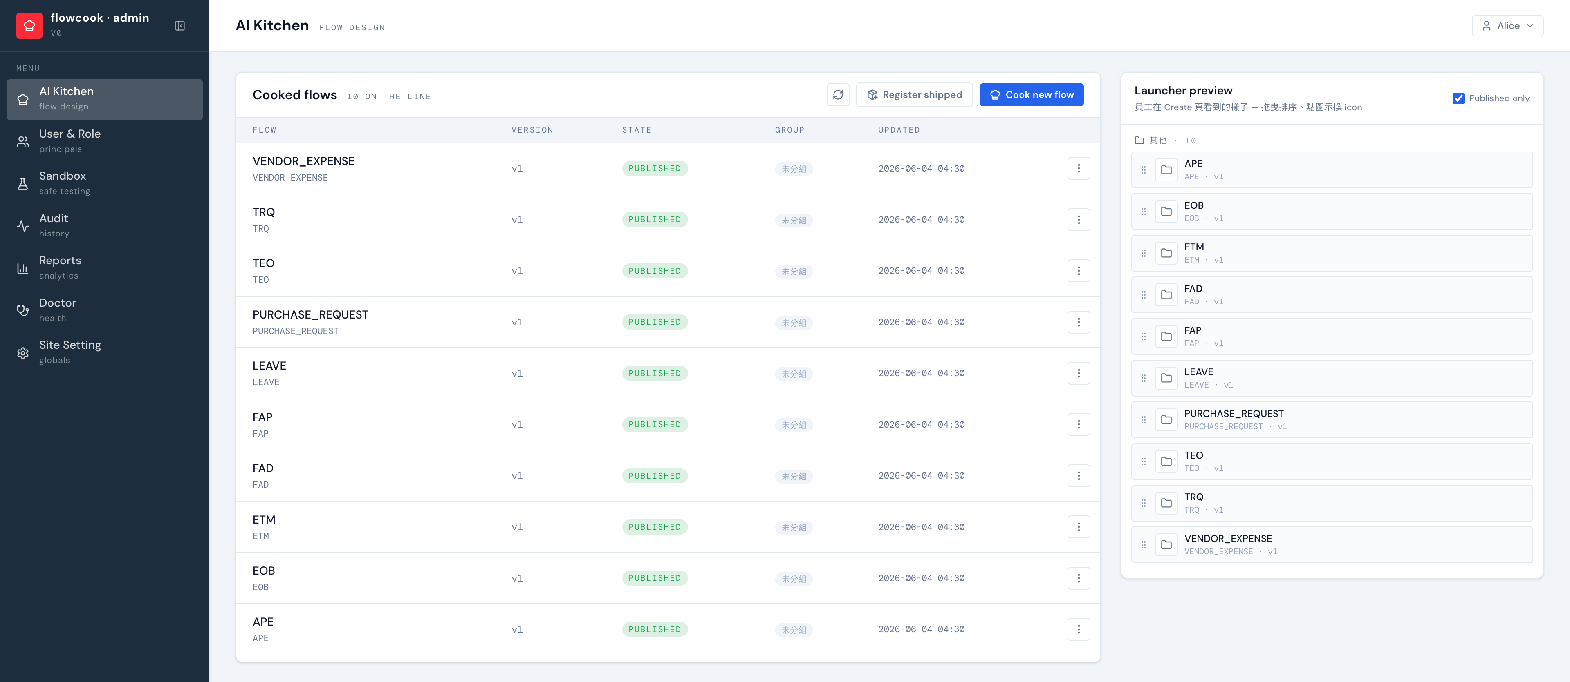Viewport: 1570px width, 682px height.
Task: Click the Cook new flow button
Action: tap(1031, 95)
